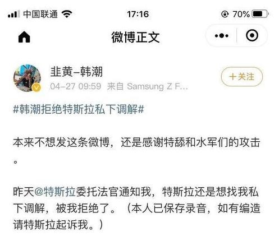The width and height of the screenshot is (279, 241).
Task: Tap the post timestamp 04-27 09:59
Action: click(x=76, y=86)
